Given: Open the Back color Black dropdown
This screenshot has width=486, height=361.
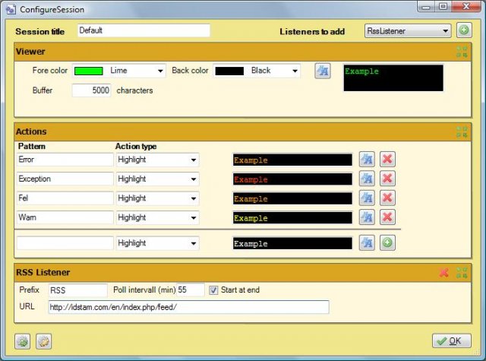Looking at the screenshot, I should [295, 71].
